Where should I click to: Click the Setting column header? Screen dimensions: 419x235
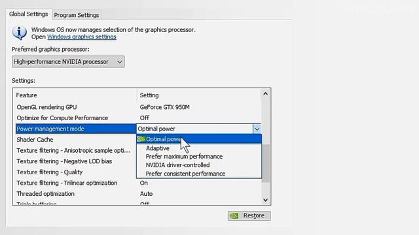[x=199, y=95]
